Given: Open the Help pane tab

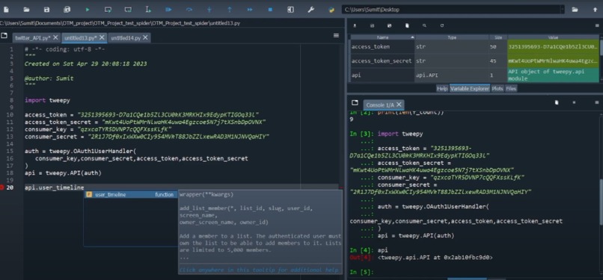Looking at the screenshot, I should coord(442,88).
